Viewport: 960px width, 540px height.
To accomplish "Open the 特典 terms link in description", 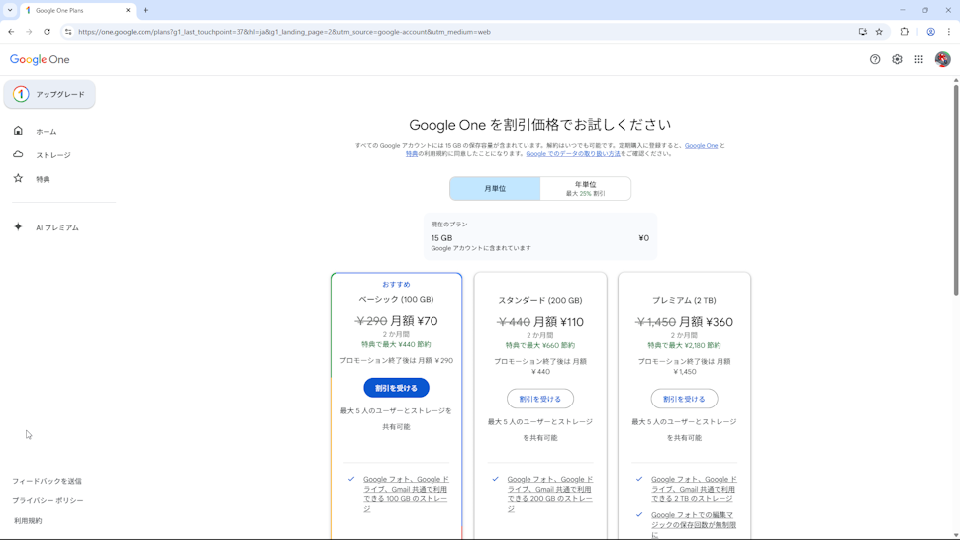I will tap(412, 153).
